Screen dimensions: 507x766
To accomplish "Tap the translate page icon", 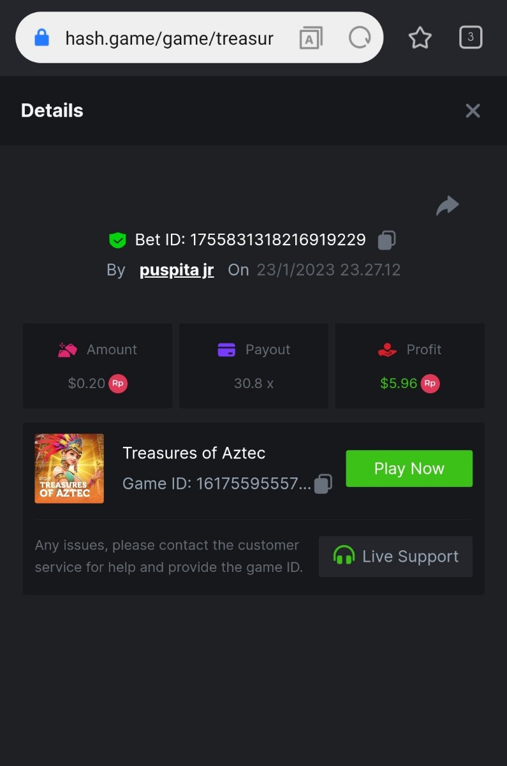I will point(311,38).
